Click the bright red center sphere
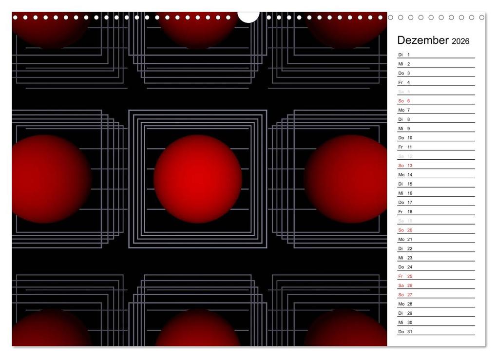Image resolution: width=497 pixels, height=358 pixels. 198,179
